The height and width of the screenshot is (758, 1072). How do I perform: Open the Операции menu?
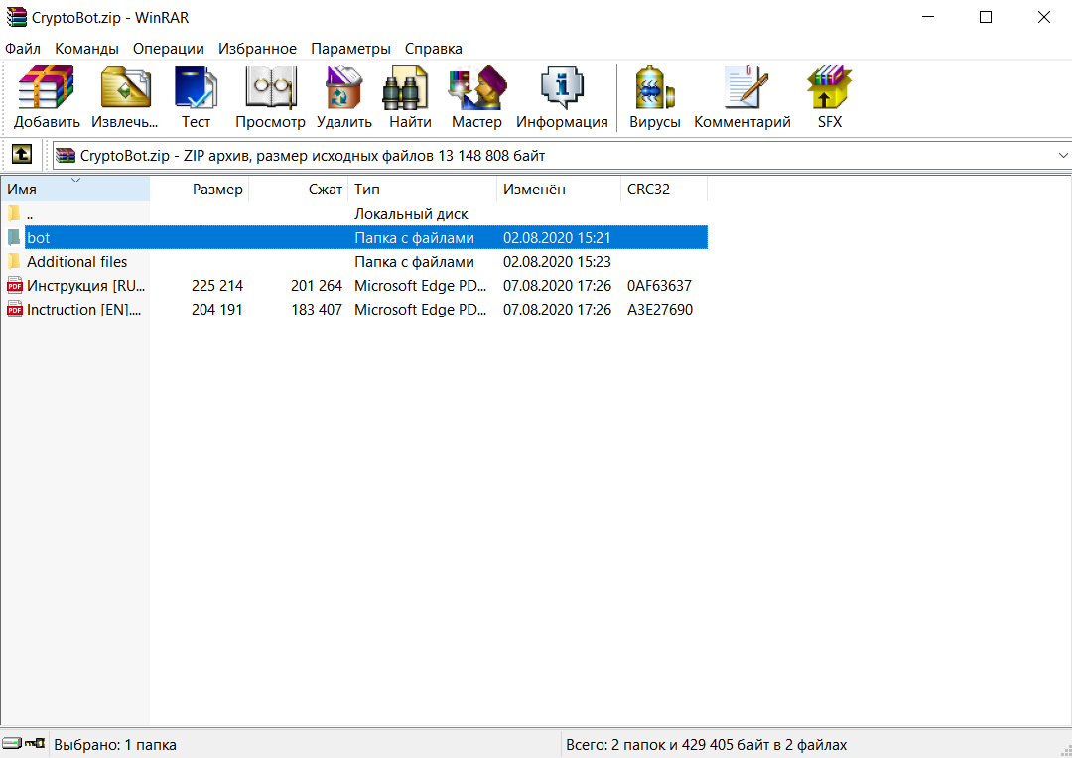point(168,49)
